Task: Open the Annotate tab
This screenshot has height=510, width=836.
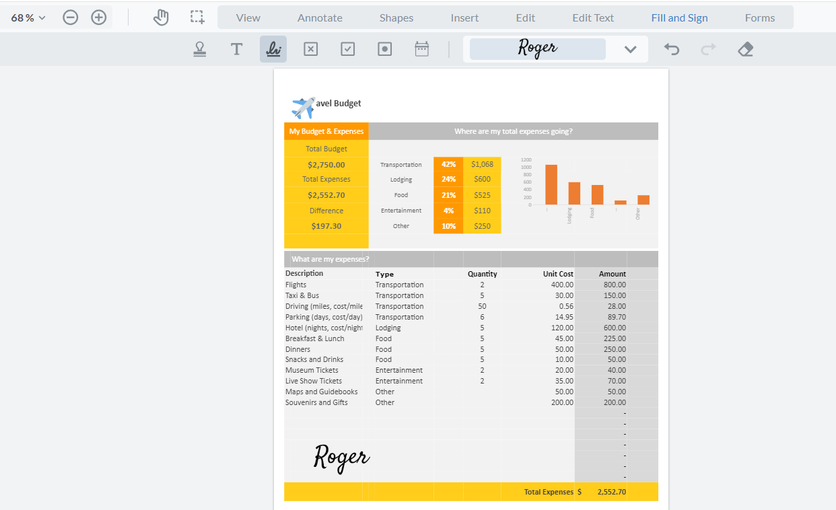Action: click(x=320, y=17)
